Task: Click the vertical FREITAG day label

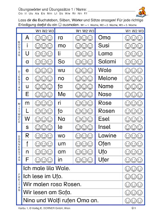Action: 19,182
